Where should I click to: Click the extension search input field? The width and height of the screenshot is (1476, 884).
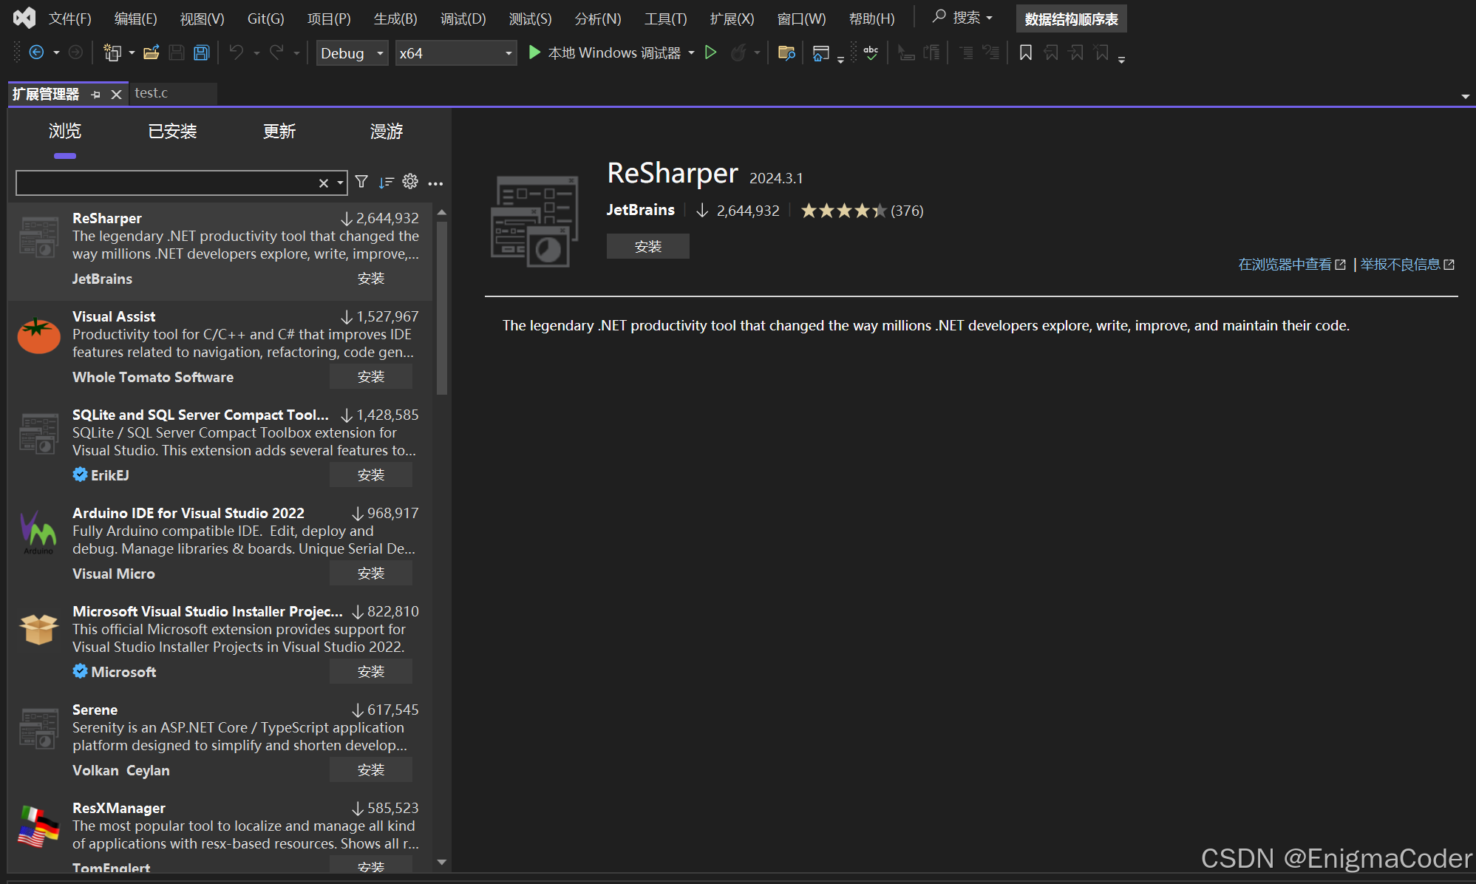pyautogui.click(x=166, y=183)
